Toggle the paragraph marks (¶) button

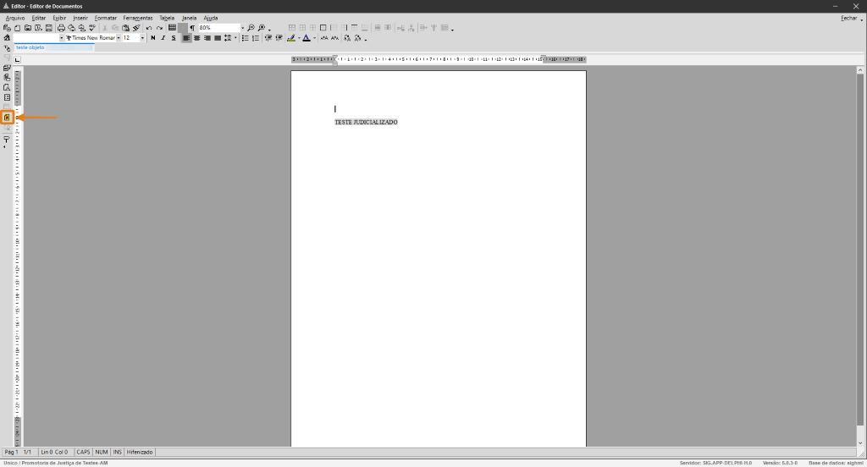[x=192, y=28]
